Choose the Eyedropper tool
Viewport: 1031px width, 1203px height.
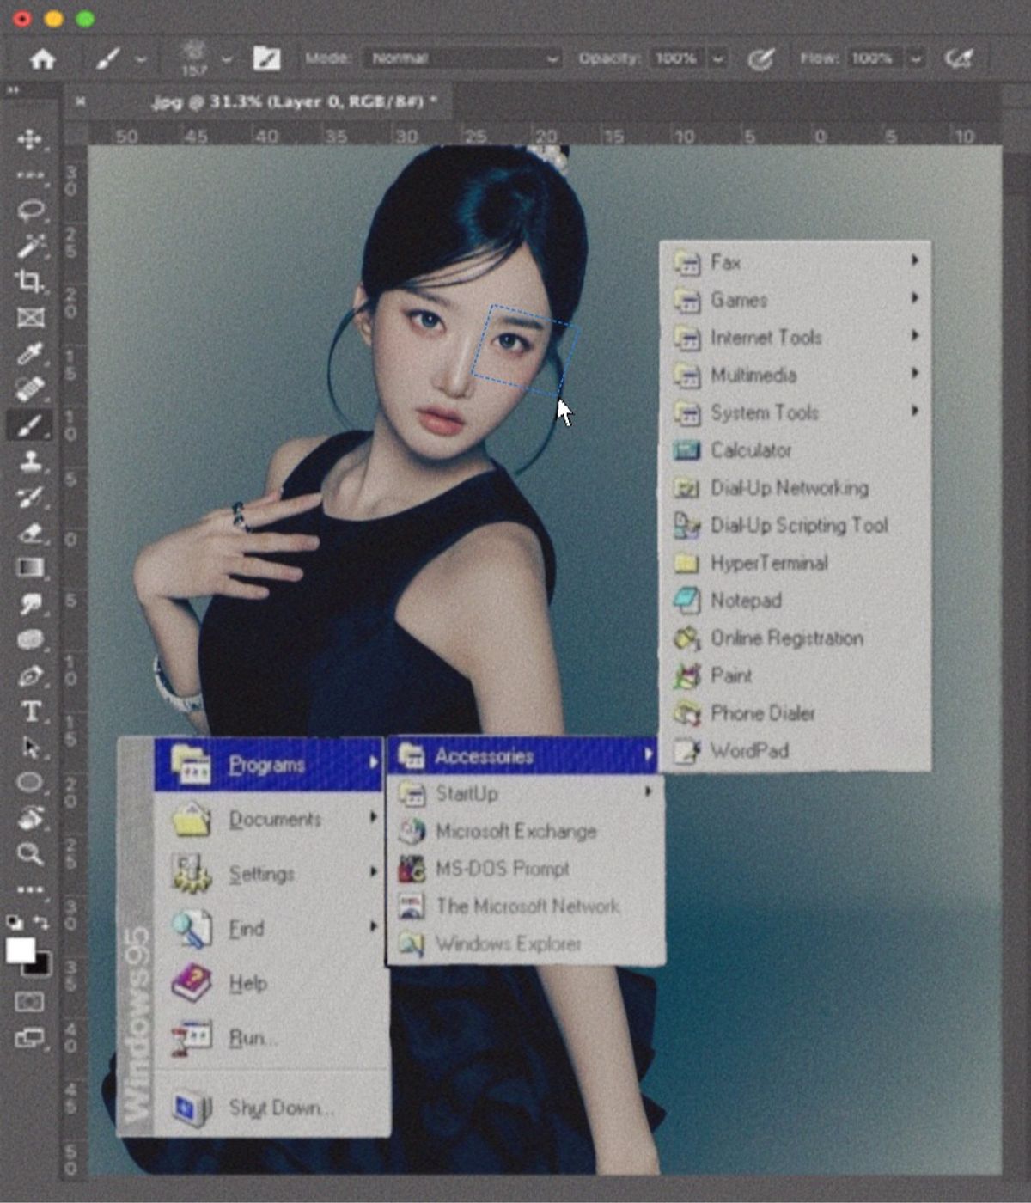(30, 353)
